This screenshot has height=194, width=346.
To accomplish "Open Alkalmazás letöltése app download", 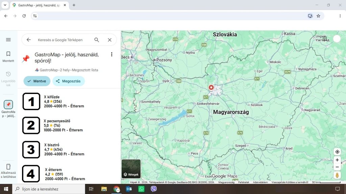I will [x=8, y=171].
